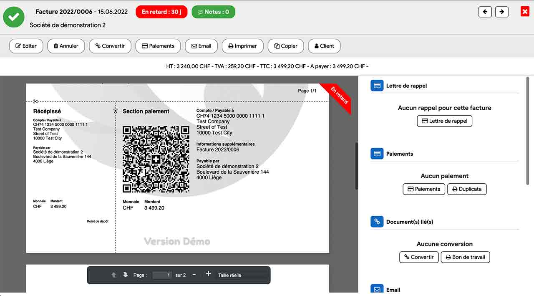The image size is (534, 296).
Task: Click the sidebar Convertir button
Action: [419, 257]
